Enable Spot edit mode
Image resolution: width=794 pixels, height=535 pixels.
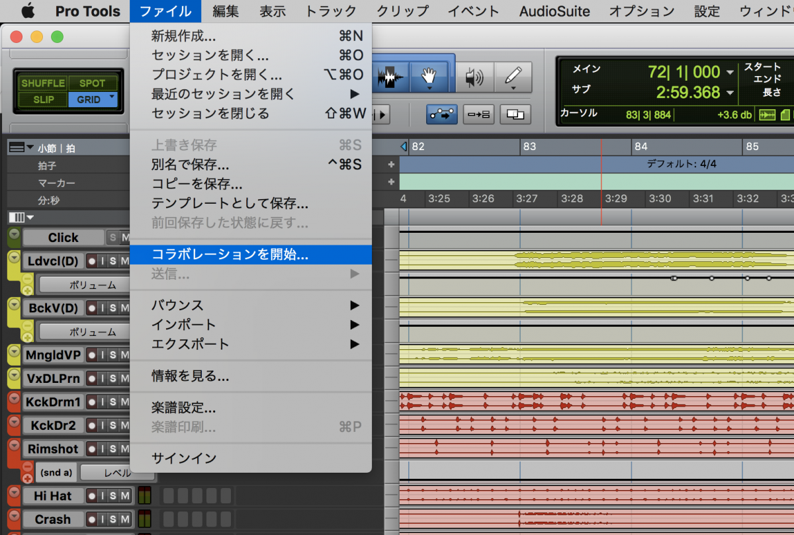click(x=93, y=83)
